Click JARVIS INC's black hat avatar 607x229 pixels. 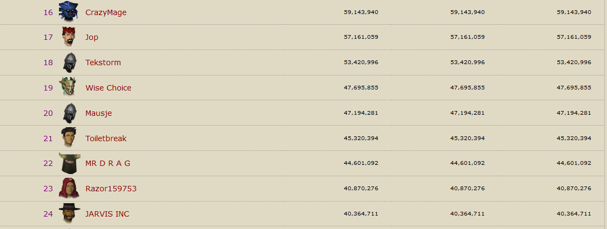(x=68, y=214)
